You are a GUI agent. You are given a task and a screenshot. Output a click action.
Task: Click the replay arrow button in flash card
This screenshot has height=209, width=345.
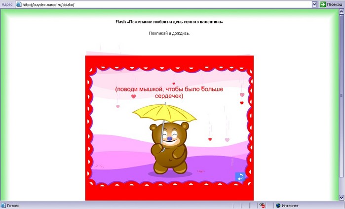pyautogui.click(x=240, y=176)
